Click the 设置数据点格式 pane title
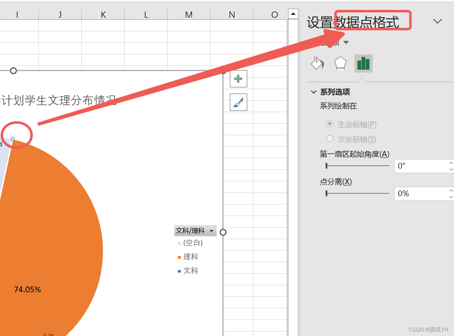This screenshot has width=454, height=336. coord(353,22)
